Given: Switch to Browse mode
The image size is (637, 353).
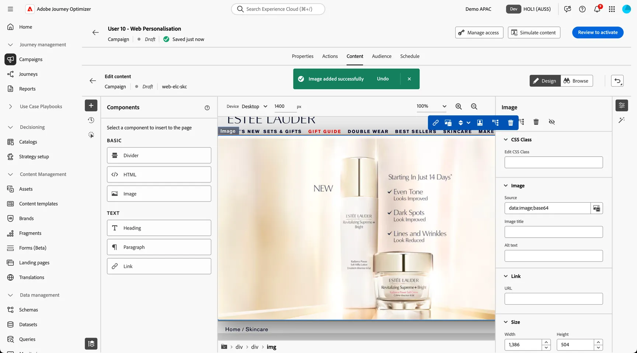Looking at the screenshot, I should 577,81.
